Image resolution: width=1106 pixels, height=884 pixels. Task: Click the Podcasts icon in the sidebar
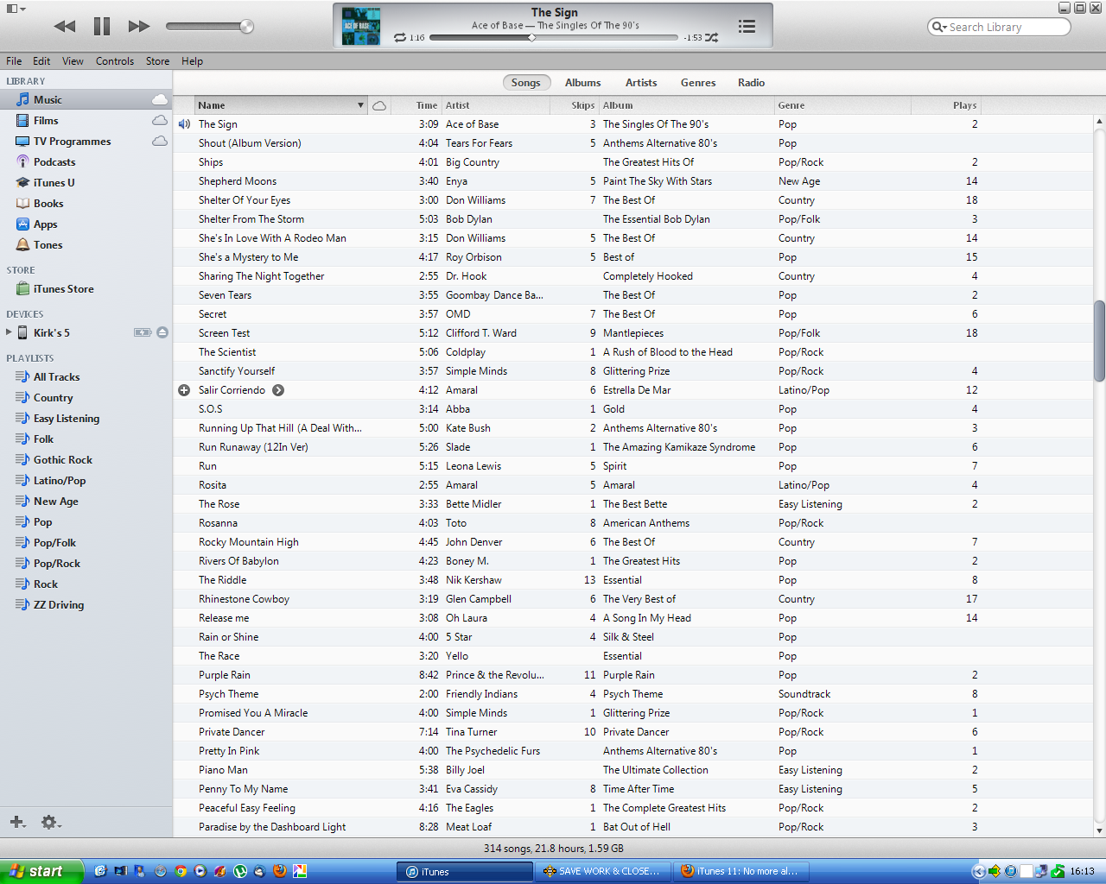pos(22,162)
